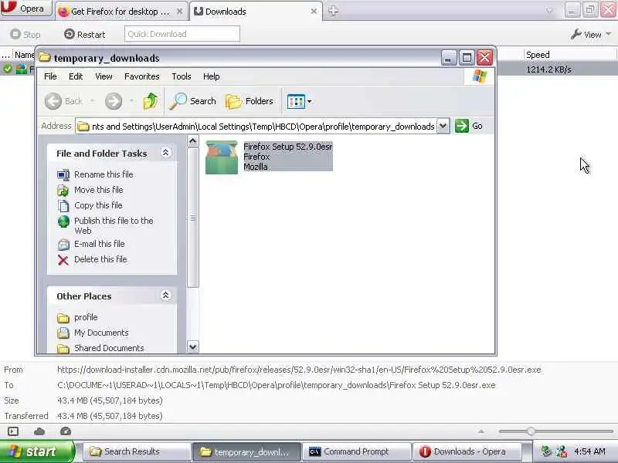The image size is (618, 463).
Task: Switch to Downloads - Opera taskbar button
Action: (467, 451)
